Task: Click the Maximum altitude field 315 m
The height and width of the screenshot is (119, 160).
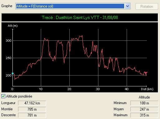Action: 144,115
